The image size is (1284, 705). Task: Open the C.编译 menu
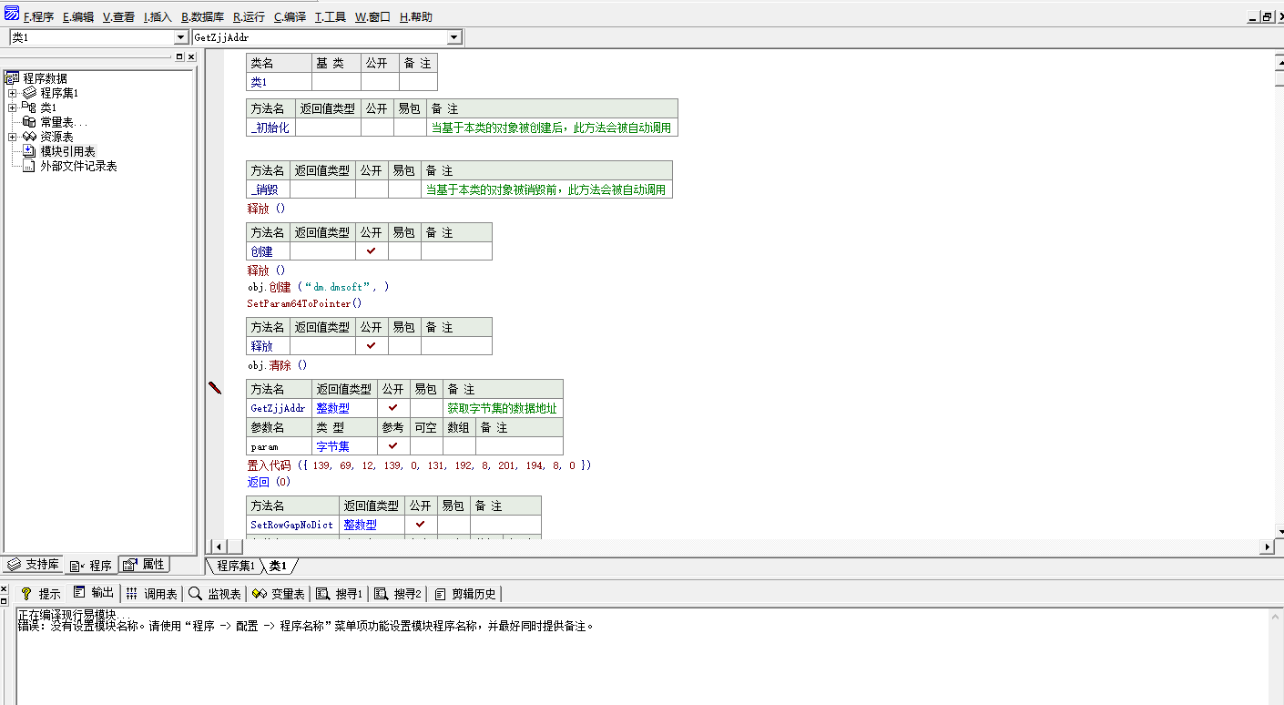(290, 16)
